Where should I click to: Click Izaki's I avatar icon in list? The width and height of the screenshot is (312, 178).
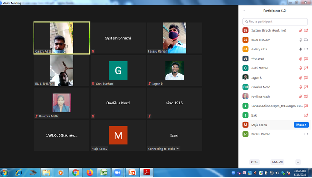(x=245, y=115)
